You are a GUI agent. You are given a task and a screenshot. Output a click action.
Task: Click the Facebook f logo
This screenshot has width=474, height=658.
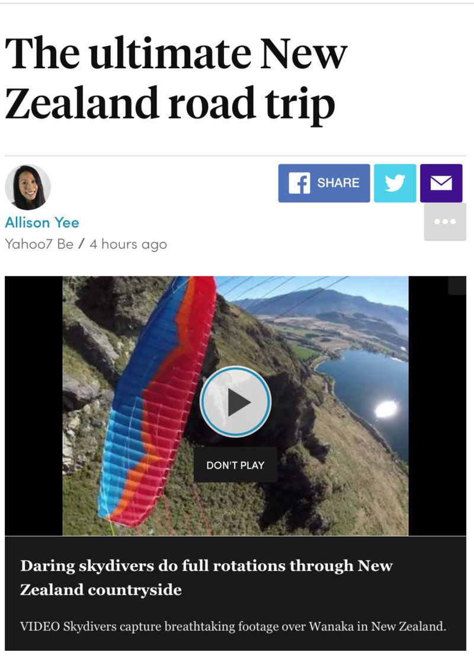tap(299, 183)
